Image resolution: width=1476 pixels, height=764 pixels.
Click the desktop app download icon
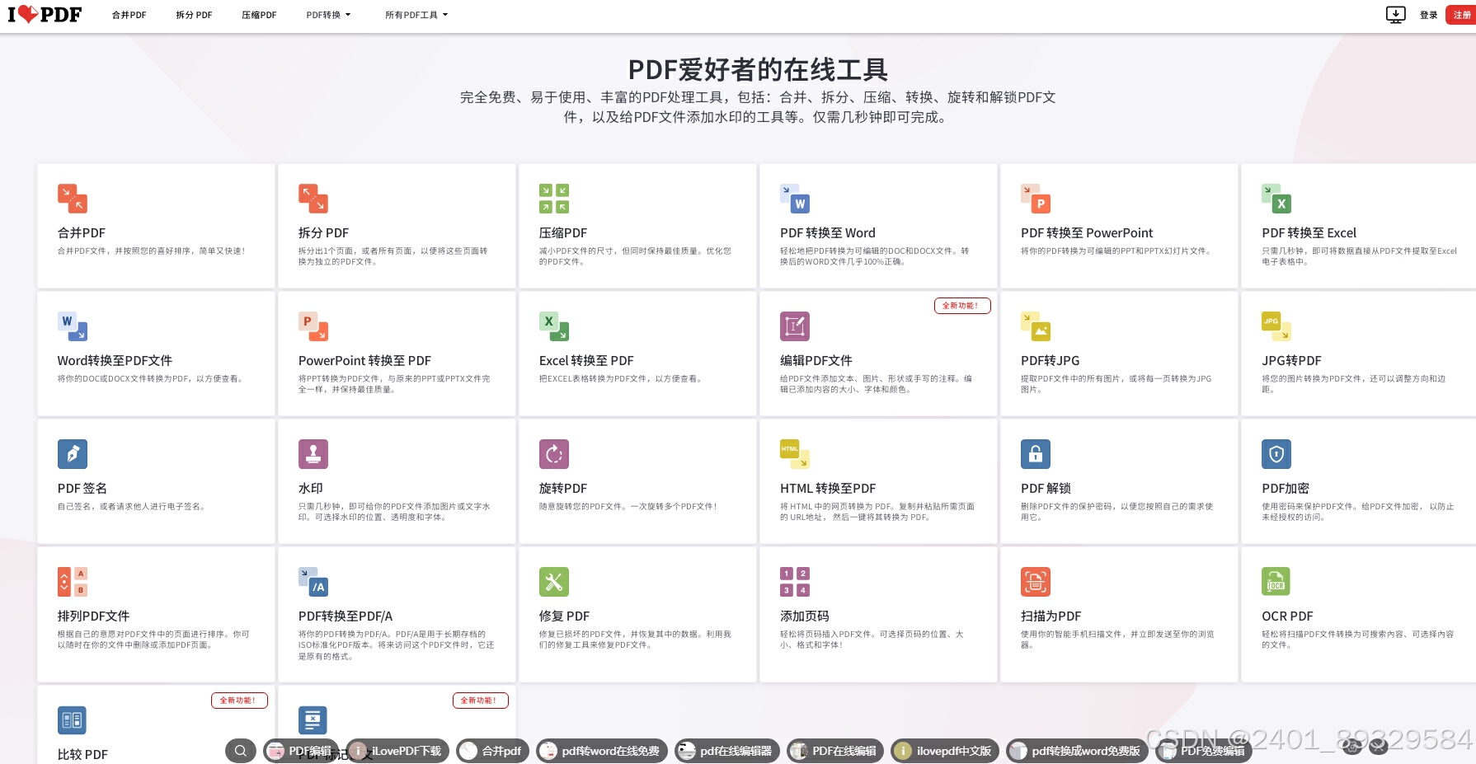pyautogui.click(x=1396, y=15)
